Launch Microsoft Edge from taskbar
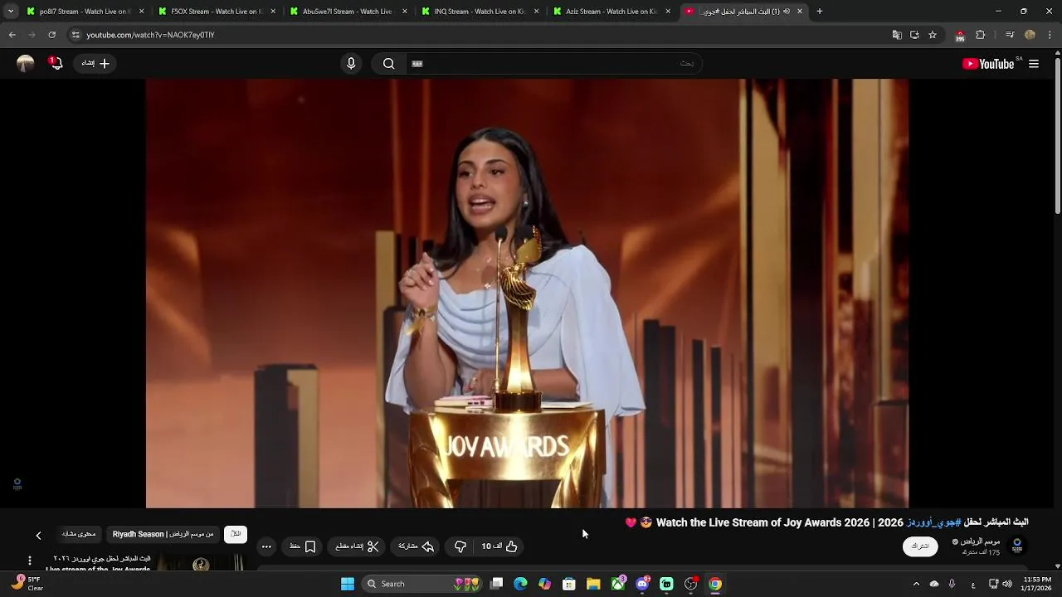Viewport: 1062px width, 597px height. pos(520,584)
